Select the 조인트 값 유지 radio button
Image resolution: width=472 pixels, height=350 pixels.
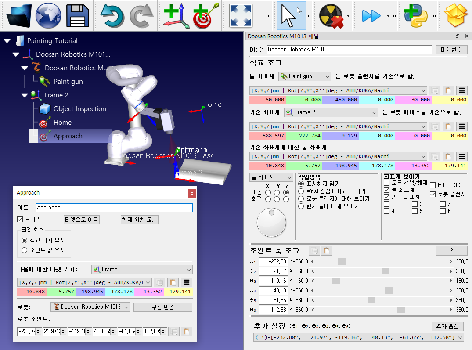point(25,250)
